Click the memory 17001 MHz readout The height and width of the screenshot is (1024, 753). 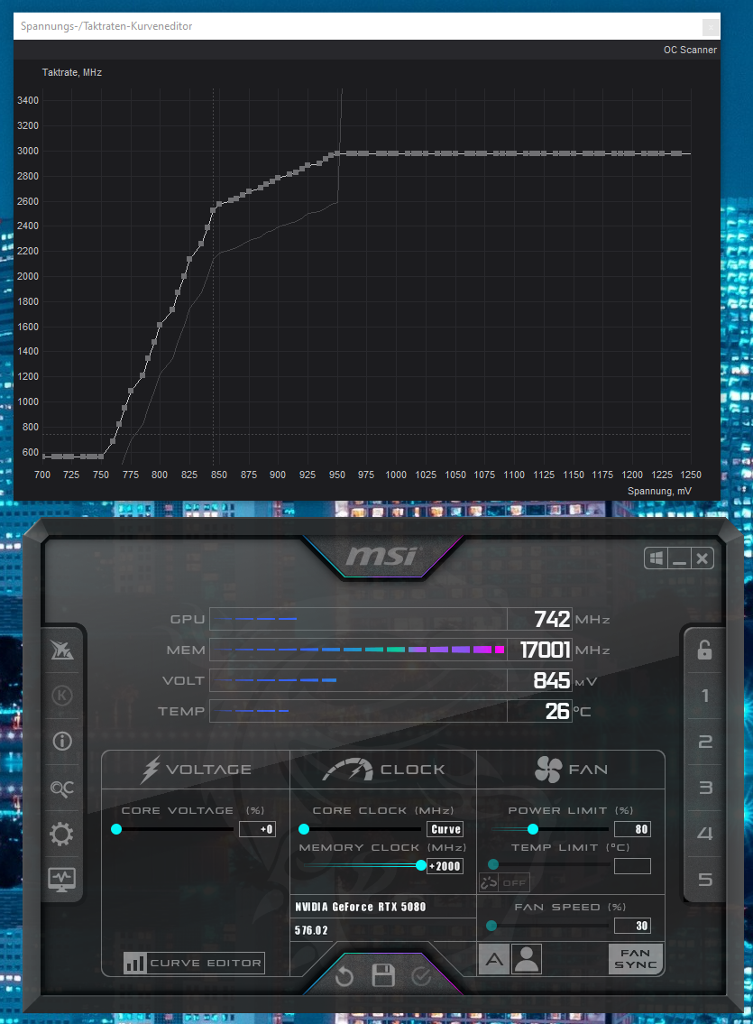(x=539, y=650)
